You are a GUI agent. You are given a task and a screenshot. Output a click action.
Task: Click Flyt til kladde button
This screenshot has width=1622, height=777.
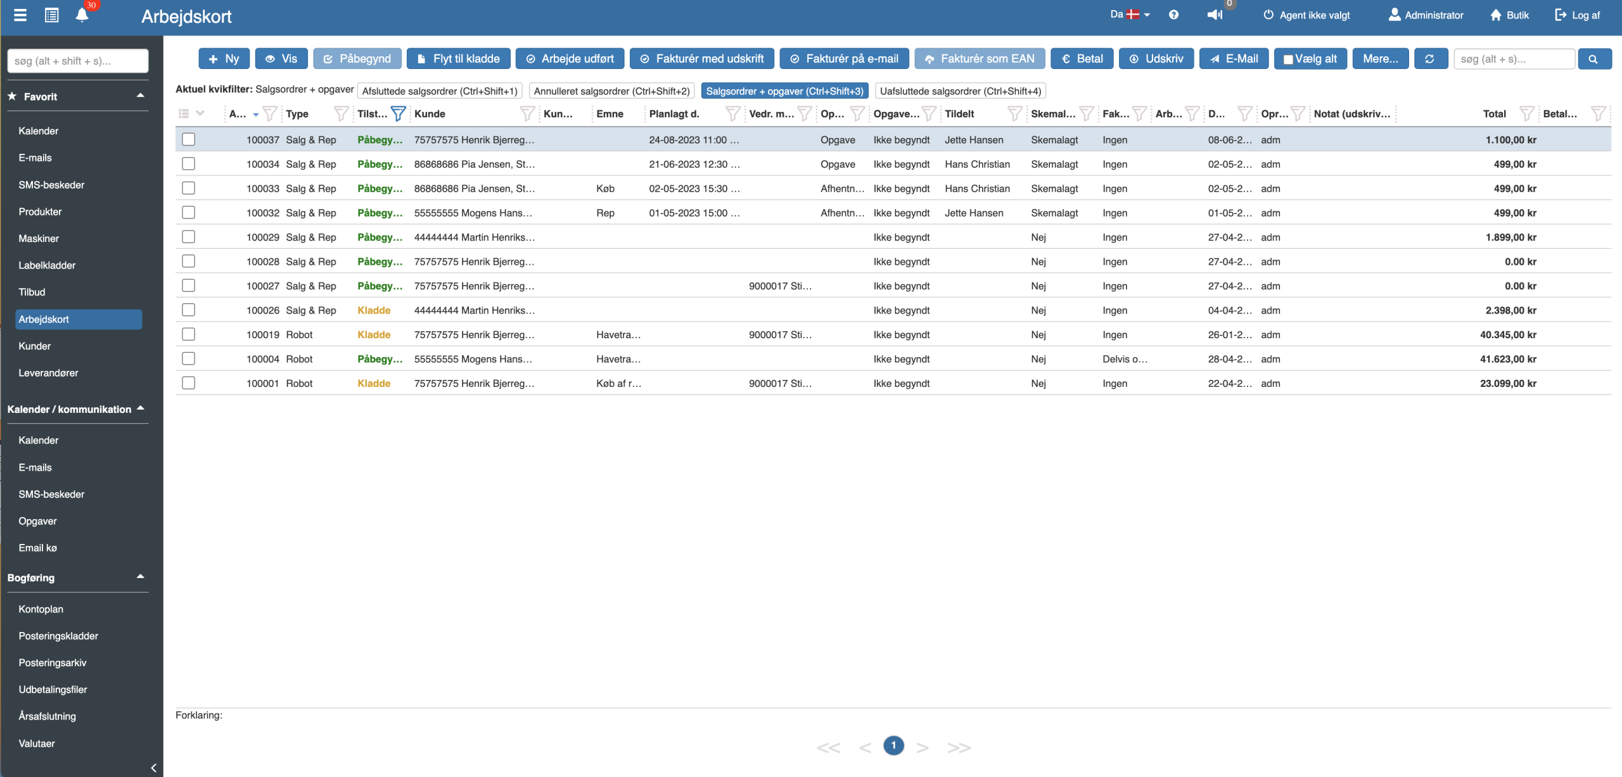(x=459, y=59)
